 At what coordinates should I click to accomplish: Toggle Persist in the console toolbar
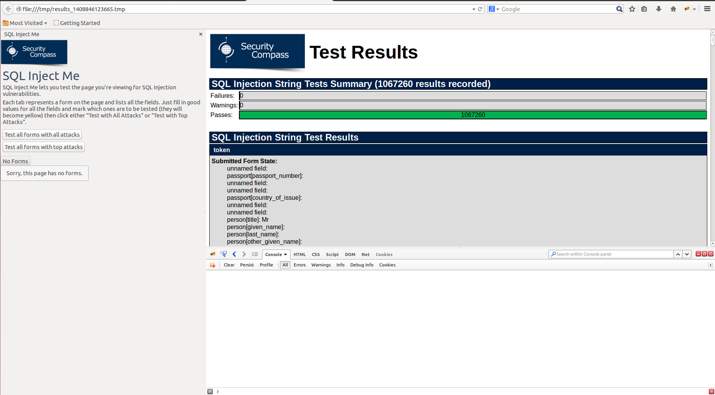pos(247,265)
